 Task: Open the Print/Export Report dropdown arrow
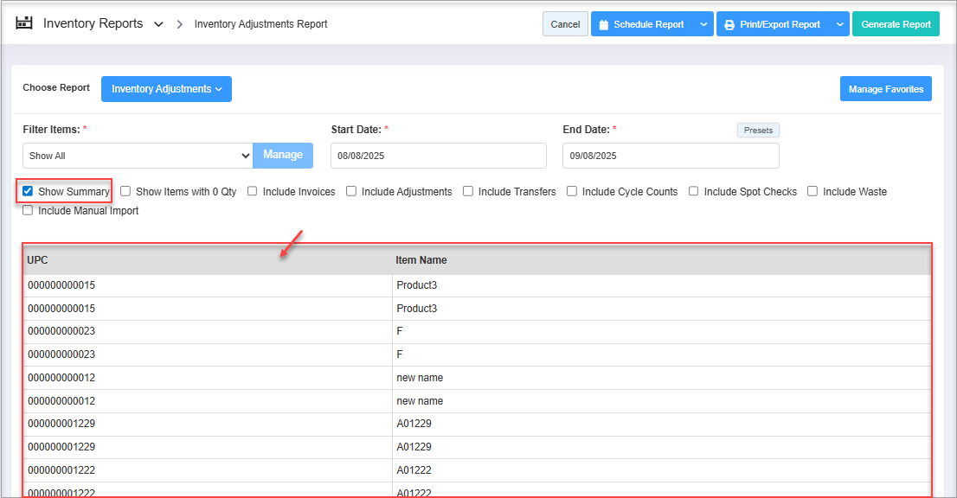[x=839, y=24]
